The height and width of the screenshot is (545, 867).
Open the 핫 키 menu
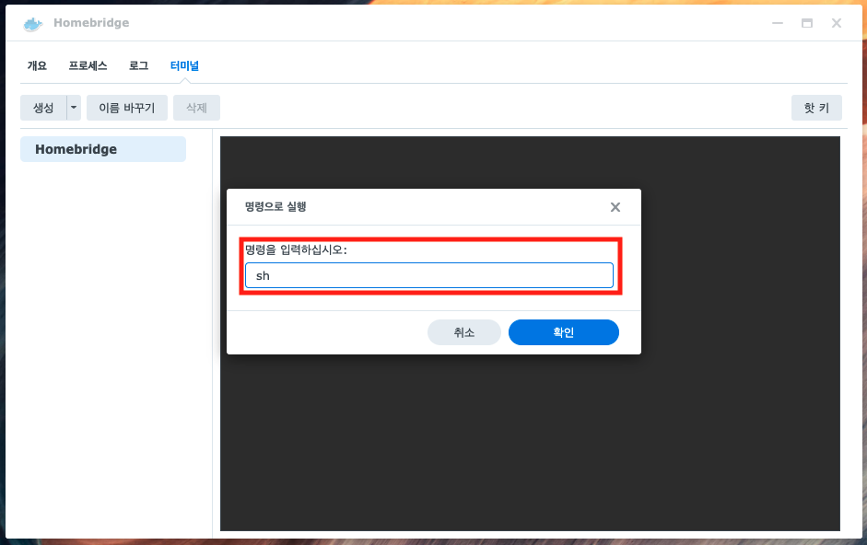click(816, 108)
